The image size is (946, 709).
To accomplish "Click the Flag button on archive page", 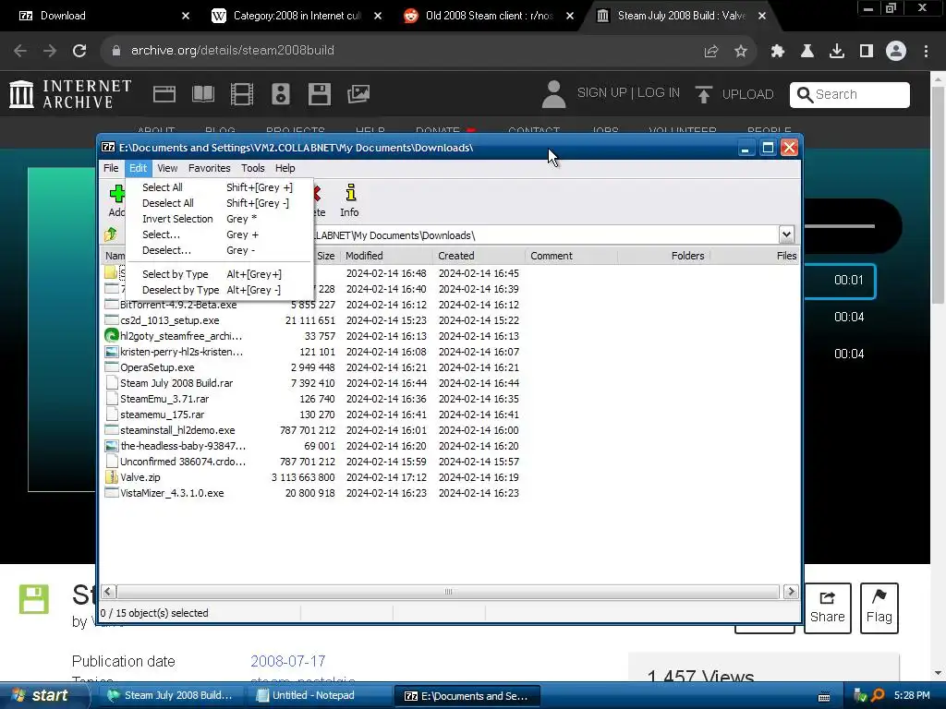I will [879, 607].
